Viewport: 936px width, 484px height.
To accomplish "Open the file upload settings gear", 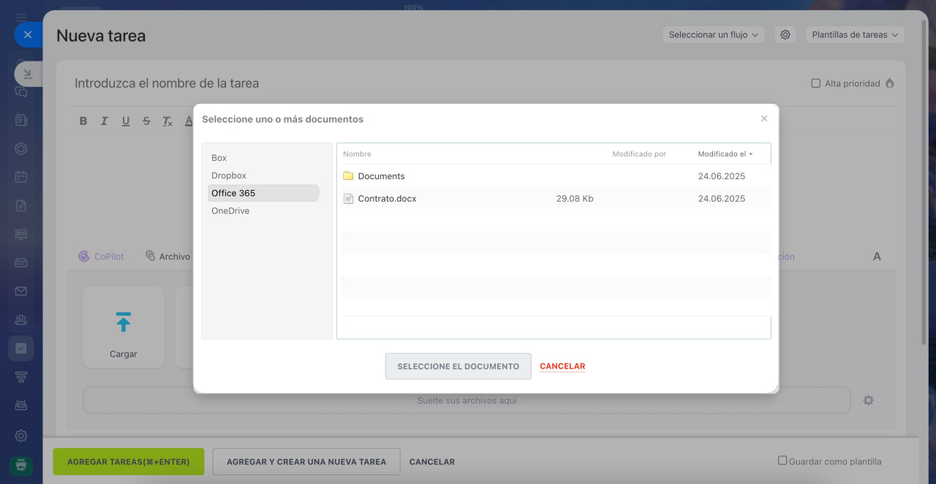I will [869, 401].
